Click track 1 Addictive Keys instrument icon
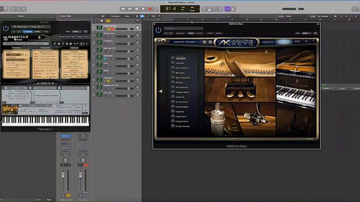The image size is (360, 202). click(100, 27)
